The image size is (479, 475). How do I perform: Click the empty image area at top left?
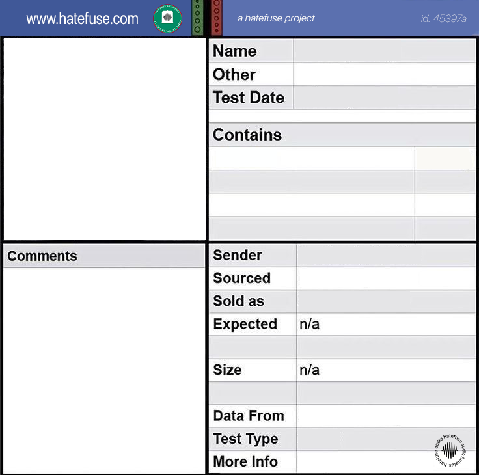(x=104, y=139)
